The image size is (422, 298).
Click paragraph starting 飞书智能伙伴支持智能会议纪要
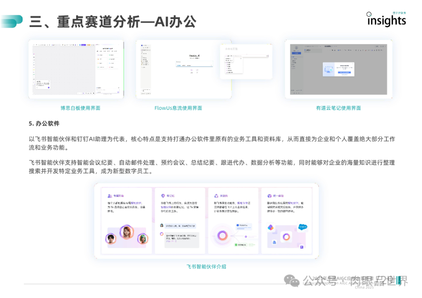[212, 167]
